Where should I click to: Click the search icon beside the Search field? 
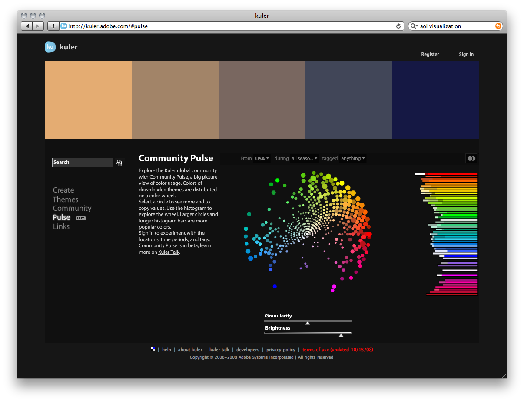[120, 162]
